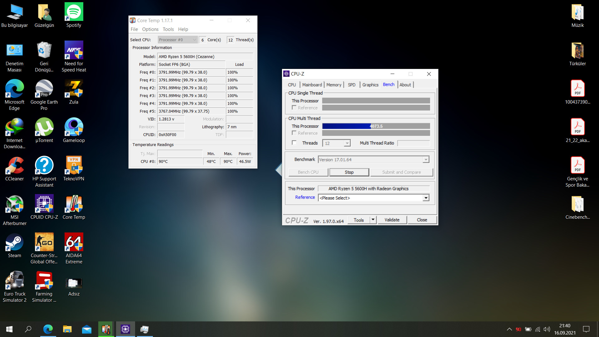The width and height of the screenshot is (599, 337).
Task: Expand the Tools button dropdown arrow
Action: (373, 220)
